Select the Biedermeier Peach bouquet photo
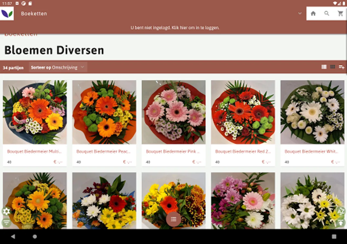Screen dimensions: 347x244 (x=104, y=112)
